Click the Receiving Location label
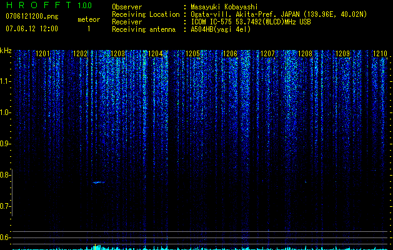393x250 pixels. click(x=146, y=14)
